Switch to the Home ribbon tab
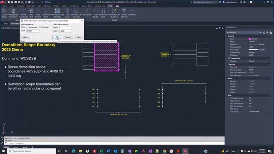This screenshot has height=154, width=274. pos(5,6)
